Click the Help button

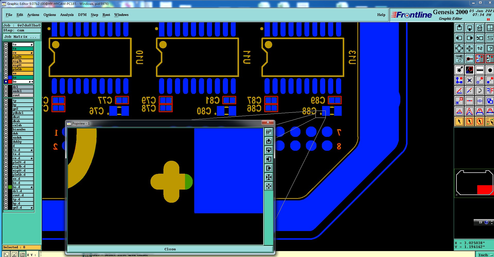pyautogui.click(x=381, y=15)
